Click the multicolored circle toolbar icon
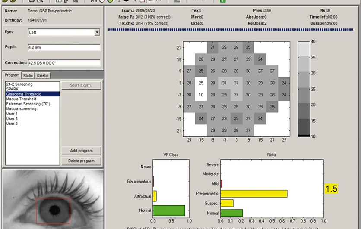The image size is (361, 229). pyautogui.click(x=110, y=1)
